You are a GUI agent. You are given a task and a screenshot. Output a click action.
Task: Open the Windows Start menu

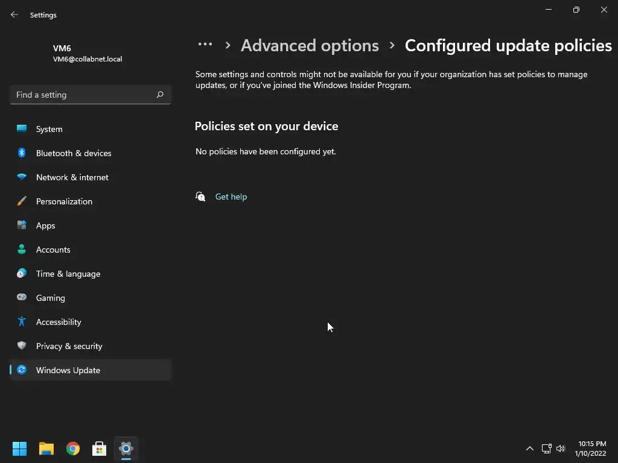20,449
